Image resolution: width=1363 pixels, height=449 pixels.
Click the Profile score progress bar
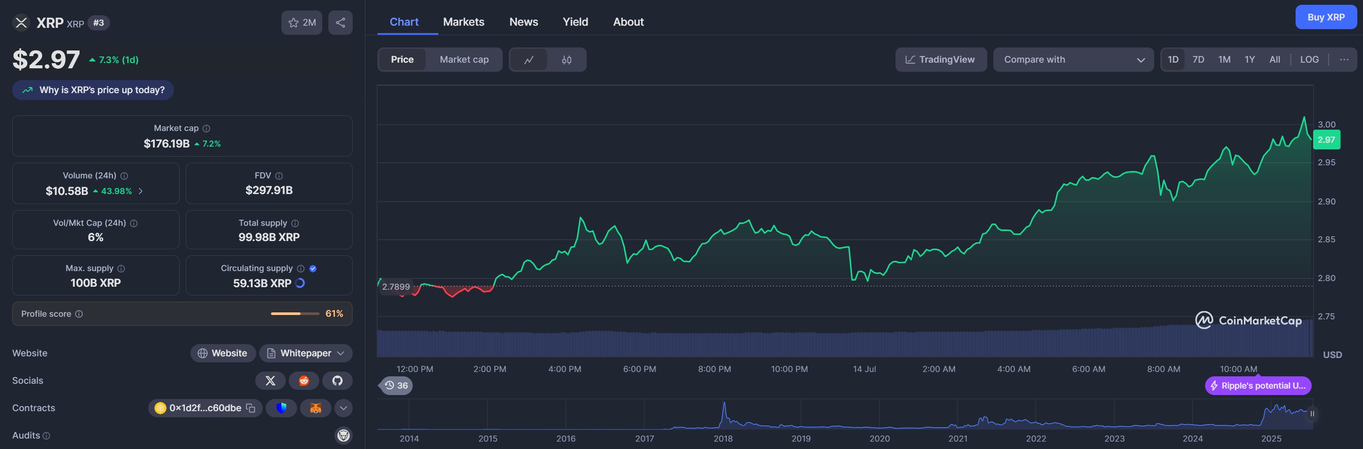coord(295,314)
